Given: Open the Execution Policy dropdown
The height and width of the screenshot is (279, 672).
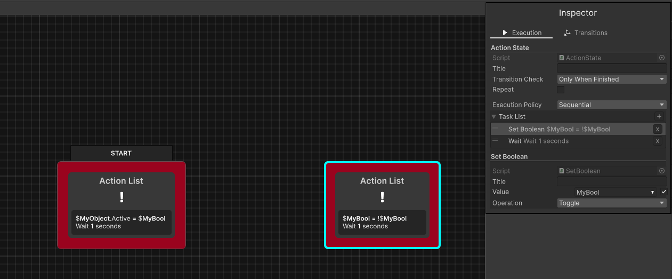Looking at the screenshot, I should 611,105.
